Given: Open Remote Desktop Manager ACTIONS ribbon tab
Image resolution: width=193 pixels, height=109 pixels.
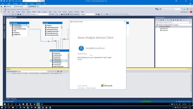Looking at the screenshot, I should tap(15, 4).
